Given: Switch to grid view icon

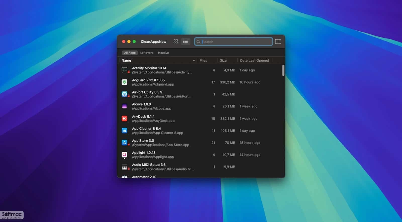Looking at the screenshot, I should tap(176, 41).
